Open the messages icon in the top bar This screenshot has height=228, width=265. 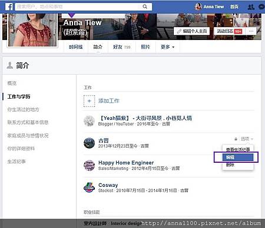coord(261,7)
